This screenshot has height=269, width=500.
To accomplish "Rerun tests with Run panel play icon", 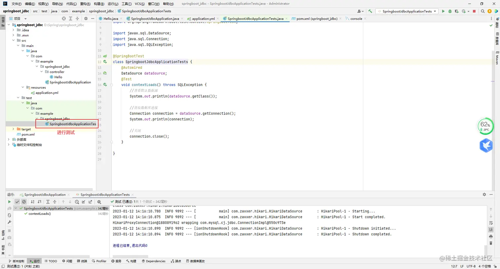I will (x=9, y=202).
